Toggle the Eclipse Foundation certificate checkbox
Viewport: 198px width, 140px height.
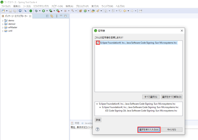tap(98, 43)
